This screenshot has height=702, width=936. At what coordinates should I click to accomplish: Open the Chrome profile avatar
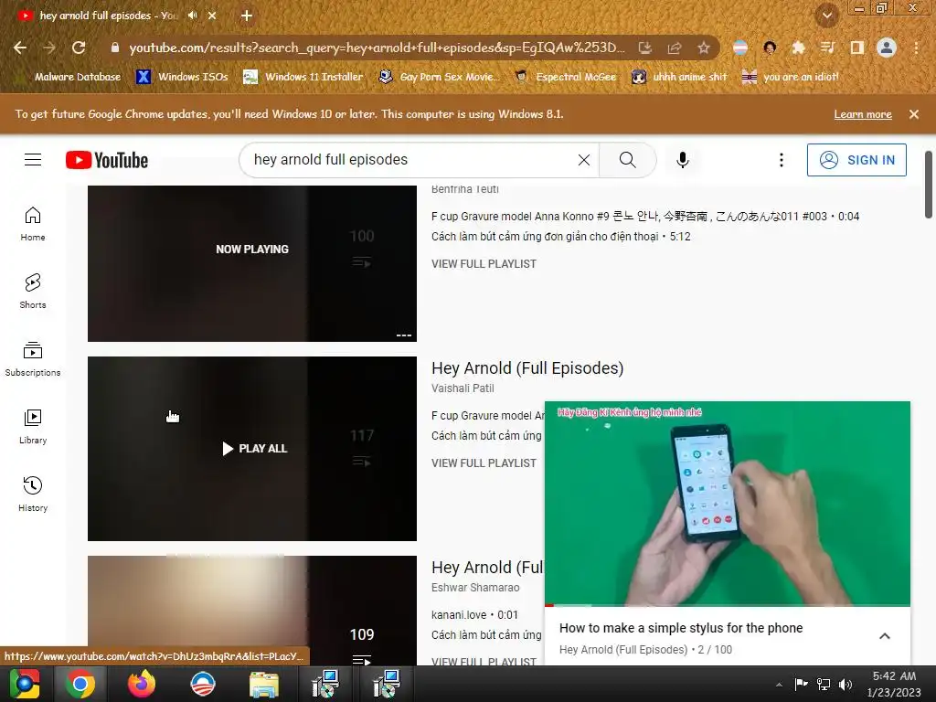click(x=887, y=48)
